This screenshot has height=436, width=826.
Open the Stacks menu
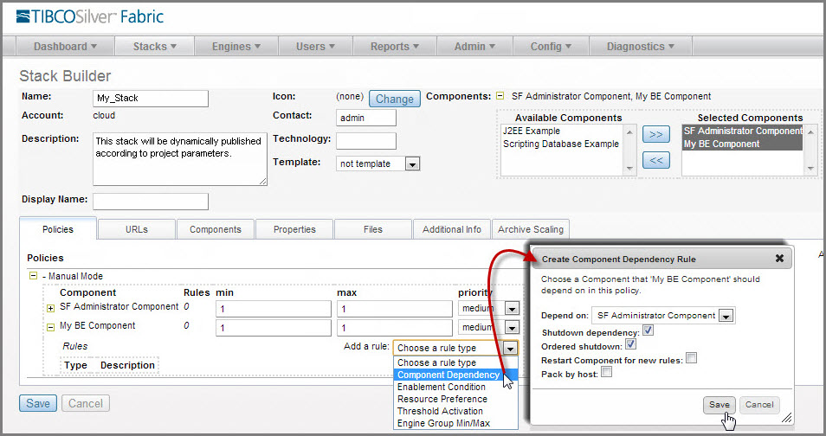[155, 47]
